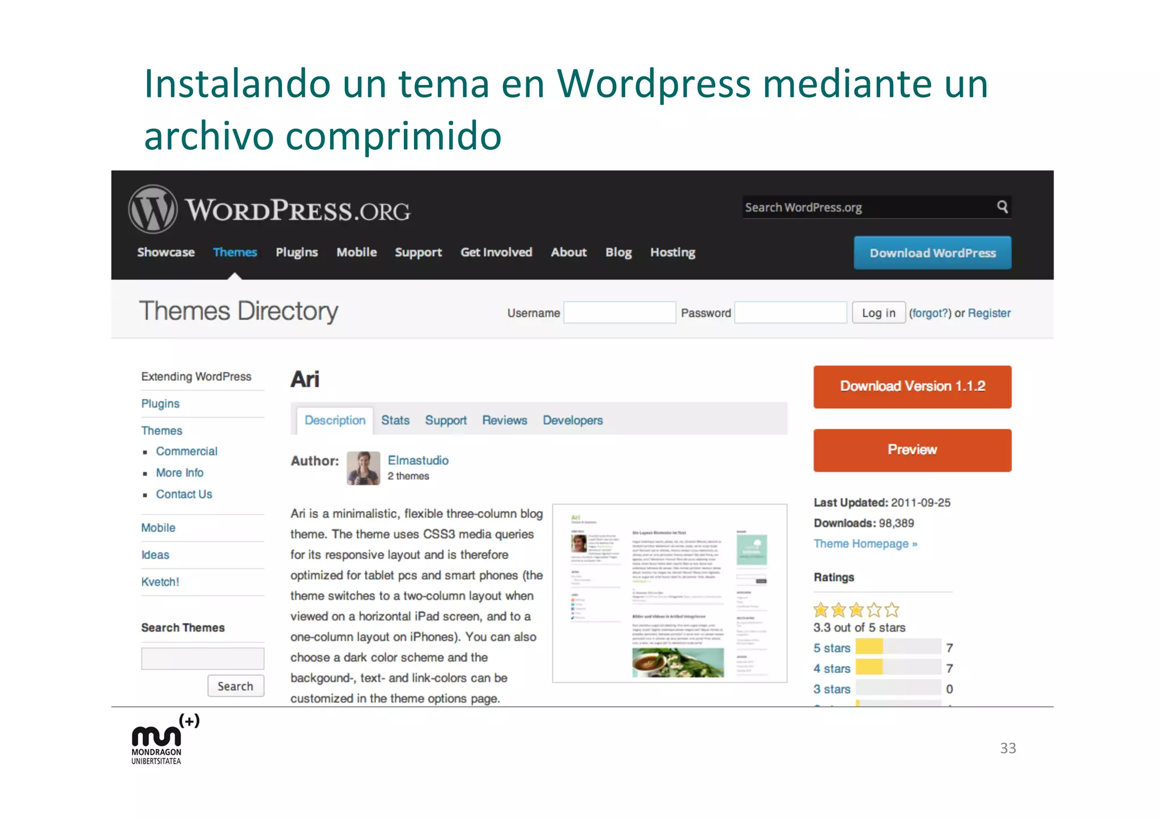Click the star rating icons
1160x819 pixels.
pos(856,610)
